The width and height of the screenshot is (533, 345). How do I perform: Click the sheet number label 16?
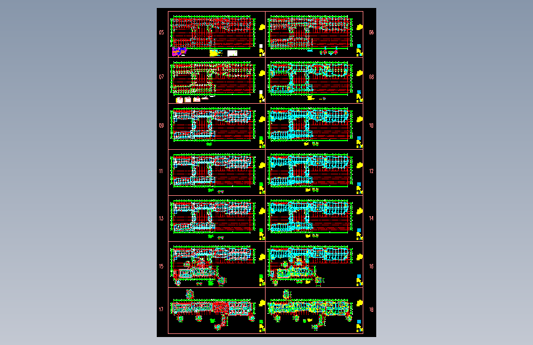click(x=371, y=266)
